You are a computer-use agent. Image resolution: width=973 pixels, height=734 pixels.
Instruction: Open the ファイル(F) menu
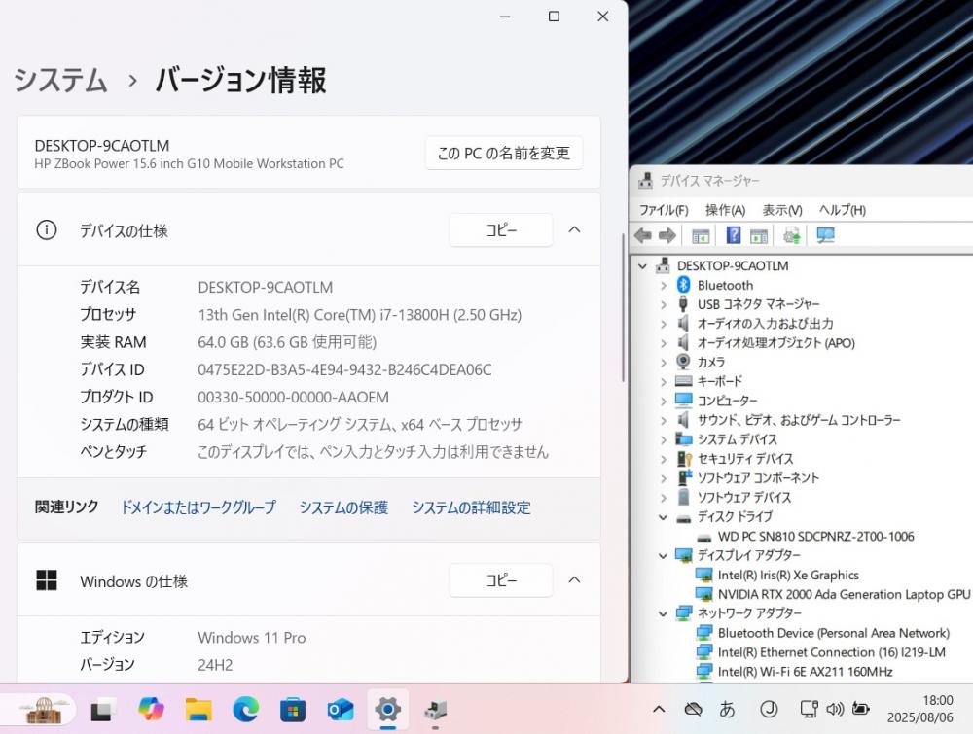click(664, 210)
